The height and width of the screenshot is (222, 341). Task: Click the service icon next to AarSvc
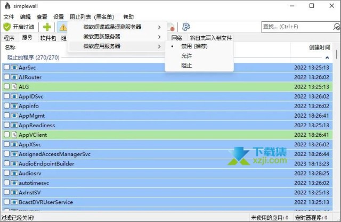14,68
